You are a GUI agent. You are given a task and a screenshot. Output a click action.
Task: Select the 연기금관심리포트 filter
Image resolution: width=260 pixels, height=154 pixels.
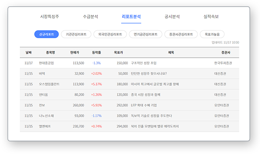point(146,34)
